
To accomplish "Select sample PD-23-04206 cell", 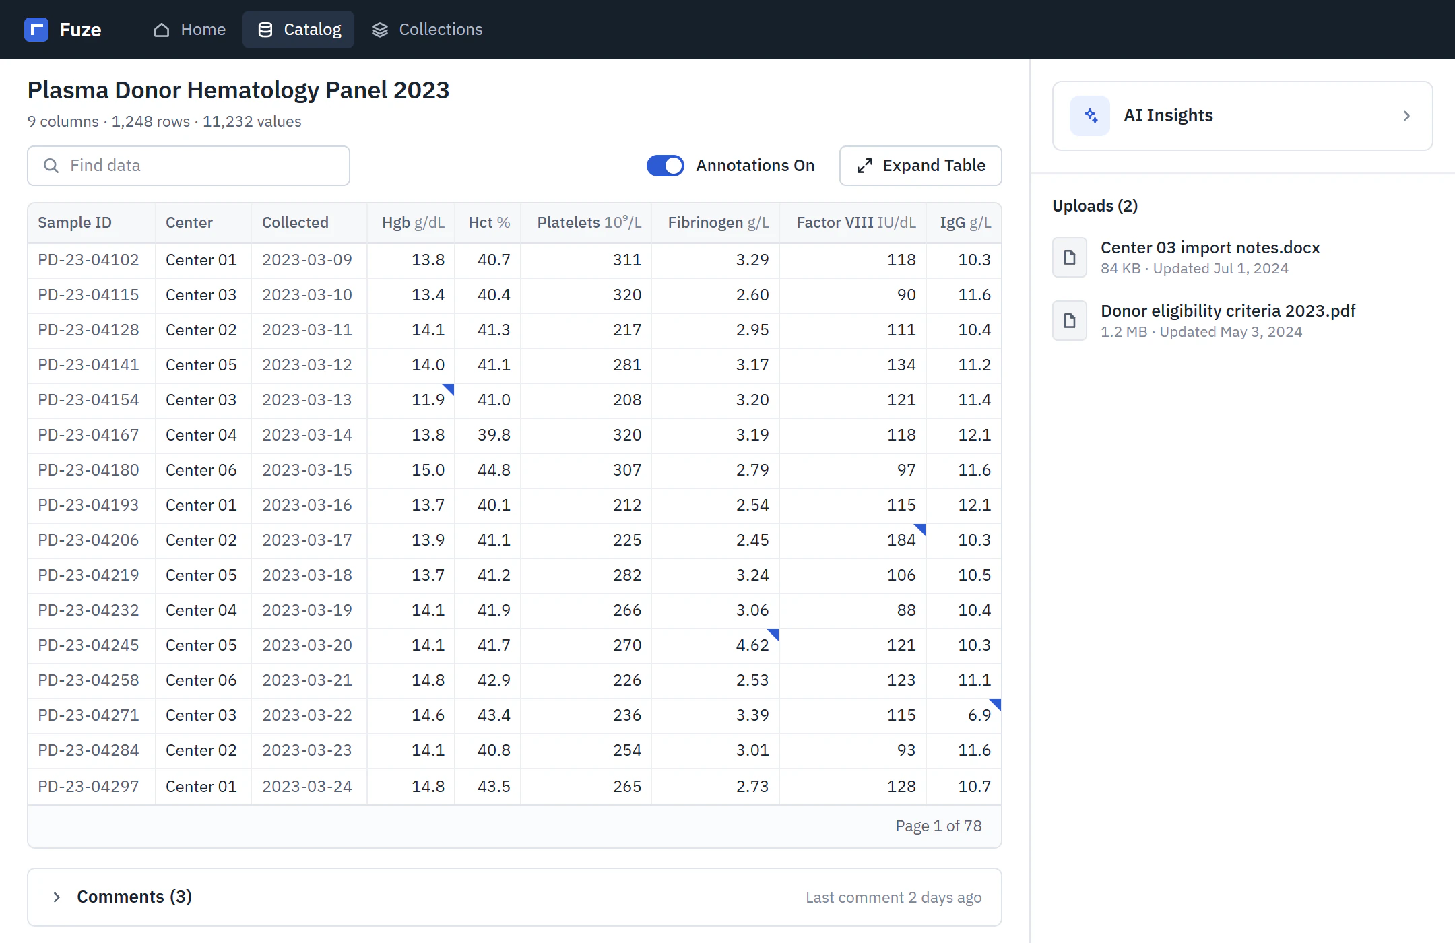I will pos(92,540).
